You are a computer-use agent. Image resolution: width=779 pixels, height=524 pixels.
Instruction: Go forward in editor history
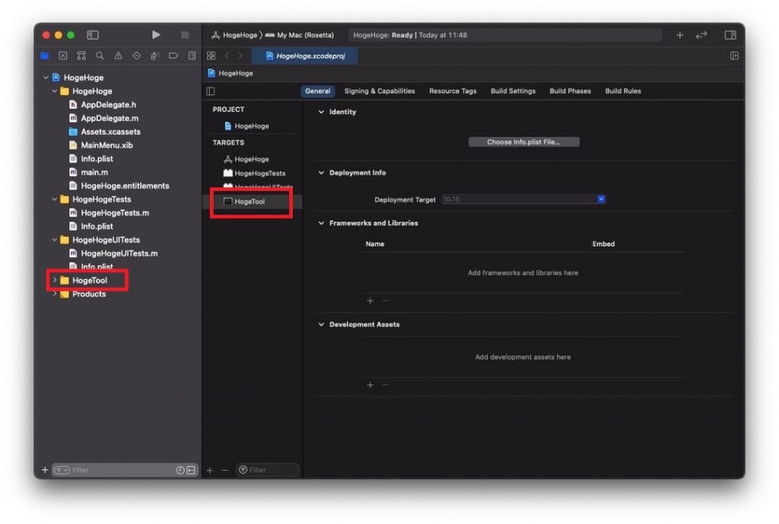coord(240,56)
